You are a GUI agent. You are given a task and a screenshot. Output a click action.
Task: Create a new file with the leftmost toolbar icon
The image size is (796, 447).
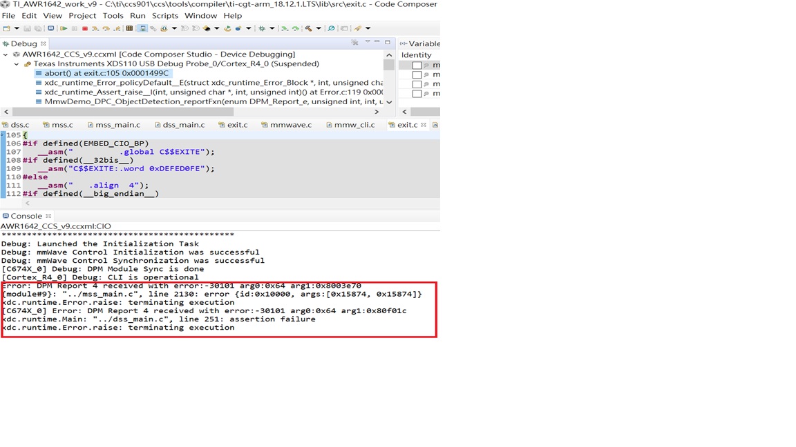tap(6, 28)
